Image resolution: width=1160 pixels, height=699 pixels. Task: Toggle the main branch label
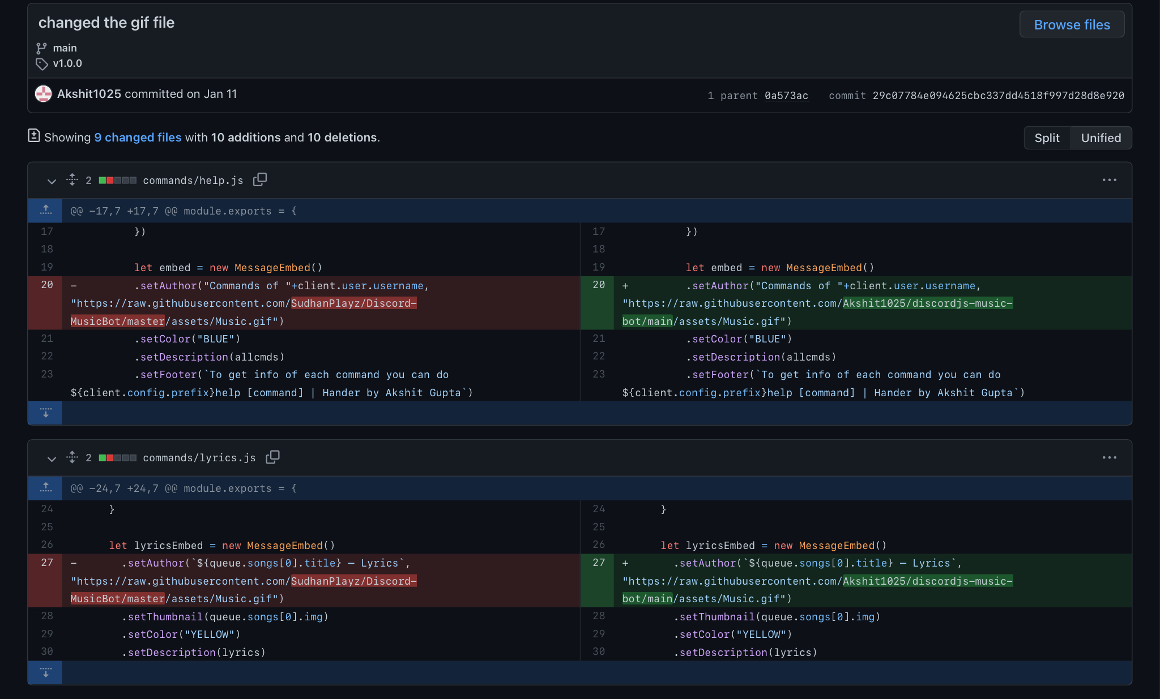(65, 47)
